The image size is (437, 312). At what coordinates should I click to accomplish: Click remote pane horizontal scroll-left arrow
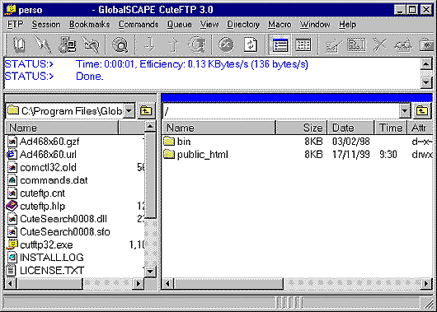tap(167, 284)
